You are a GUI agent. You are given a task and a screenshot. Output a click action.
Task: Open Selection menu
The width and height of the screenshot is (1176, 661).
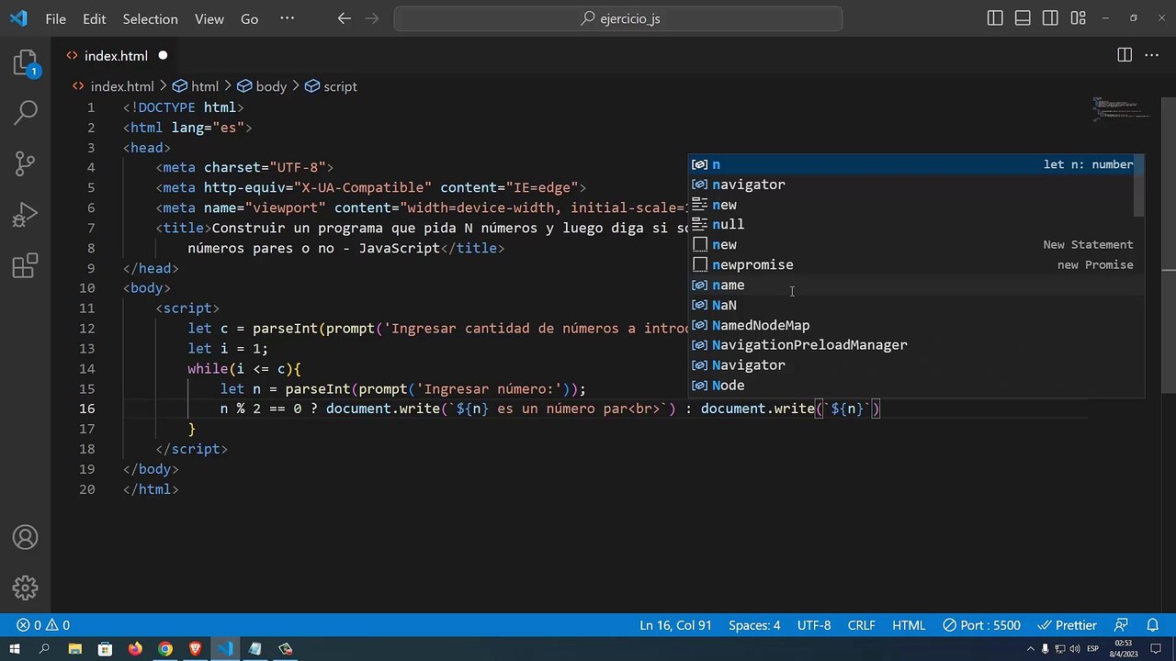click(x=150, y=18)
